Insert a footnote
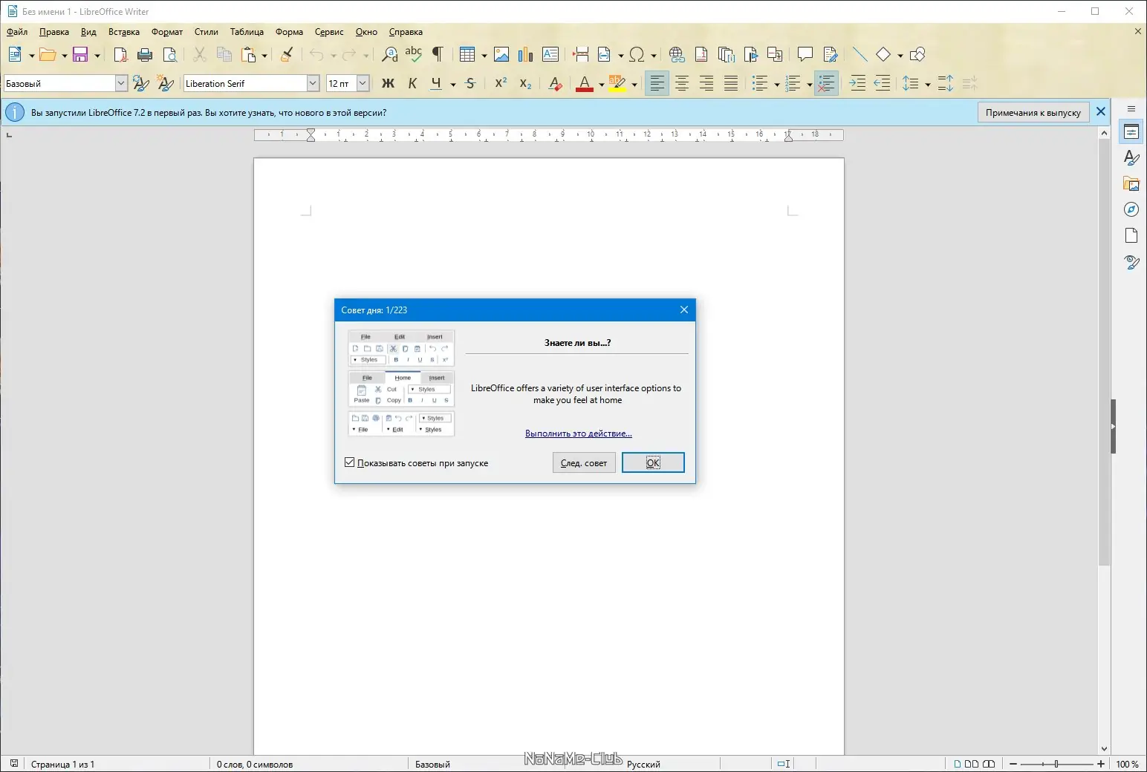The width and height of the screenshot is (1147, 772). pos(701,54)
